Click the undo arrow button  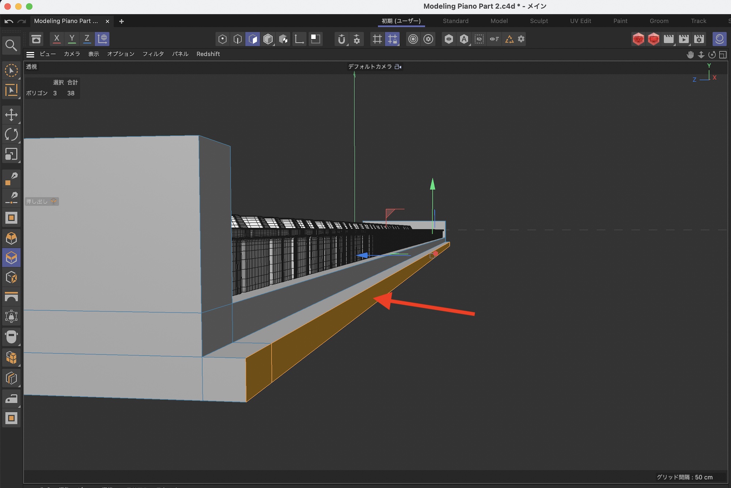(x=9, y=21)
